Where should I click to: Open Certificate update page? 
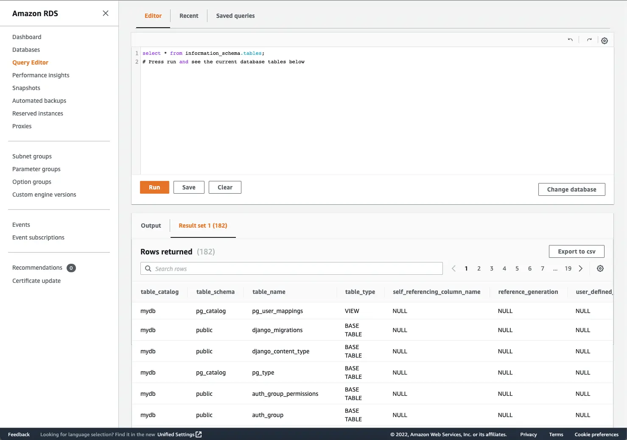pyautogui.click(x=36, y=281)
